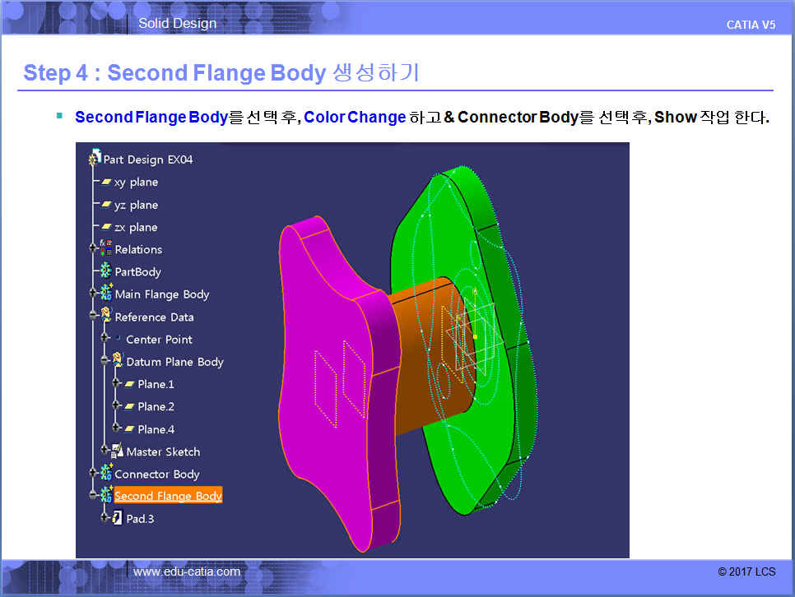The height and width of the screenshot is (597, 795).
Task: Open the www.edu-catia.com link
Action: coord(187,572)
